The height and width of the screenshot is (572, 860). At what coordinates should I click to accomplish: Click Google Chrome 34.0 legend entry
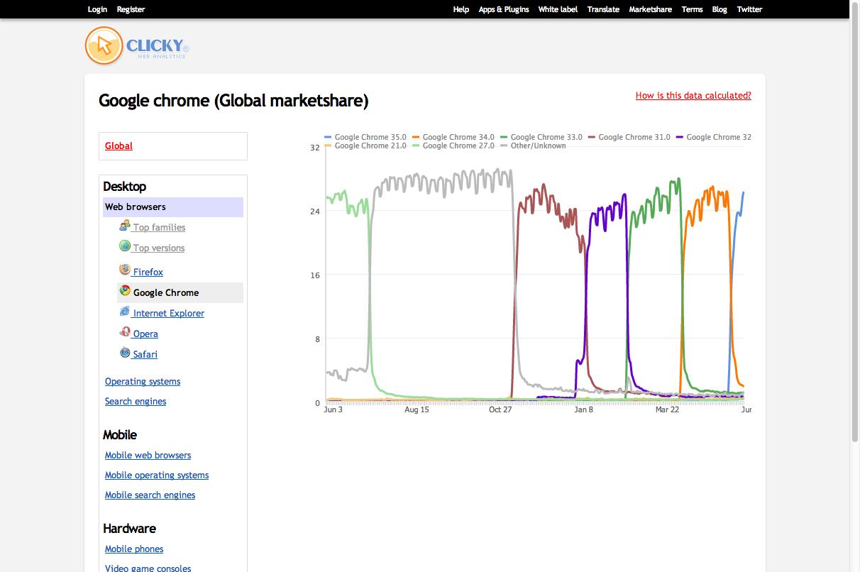tap(453, 137)
